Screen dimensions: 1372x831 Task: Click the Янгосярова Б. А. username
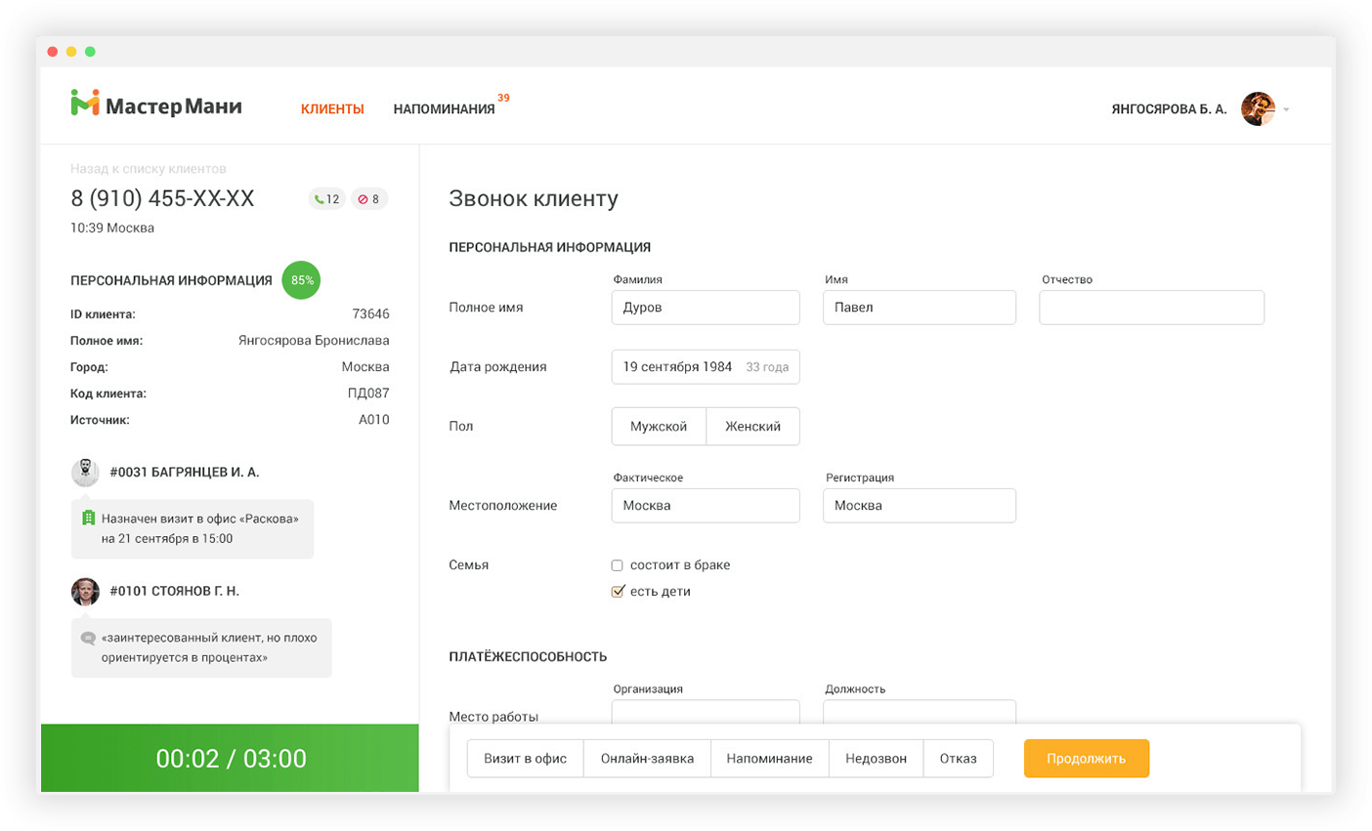(1169, 109)
